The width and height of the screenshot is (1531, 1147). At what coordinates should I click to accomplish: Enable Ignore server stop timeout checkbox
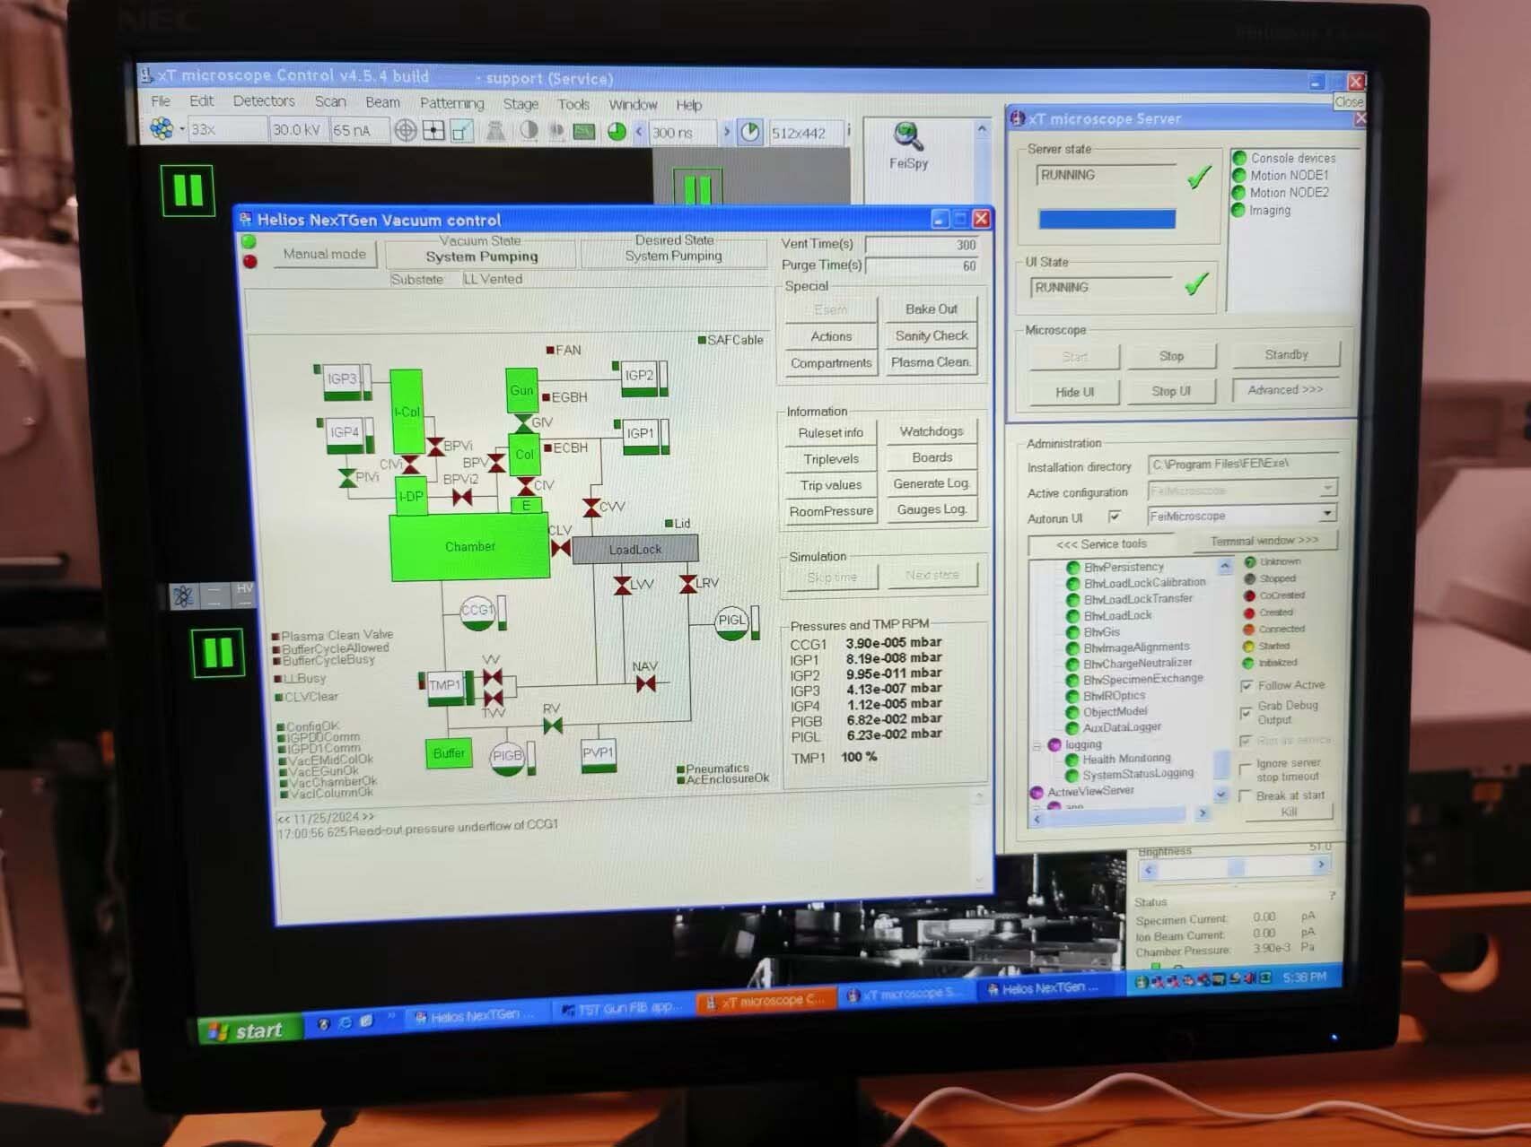(1245, 769)
